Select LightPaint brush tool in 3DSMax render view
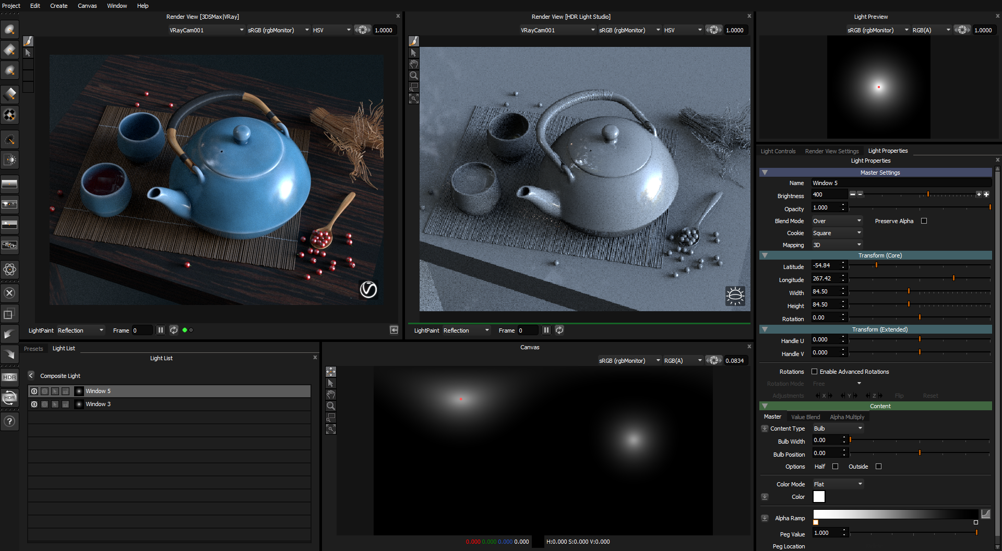The width and height of the screenshot is (1002, 551). tap(28, 41)
